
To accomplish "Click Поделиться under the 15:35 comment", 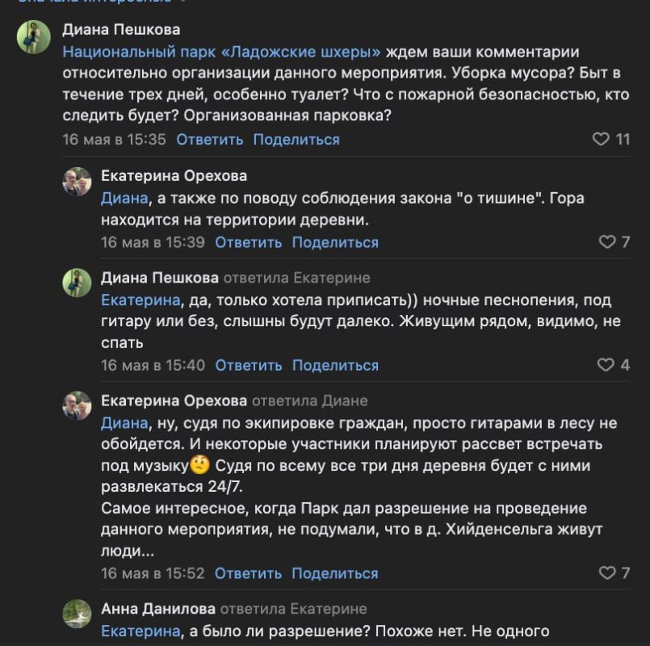I will [x=296, y=140].
